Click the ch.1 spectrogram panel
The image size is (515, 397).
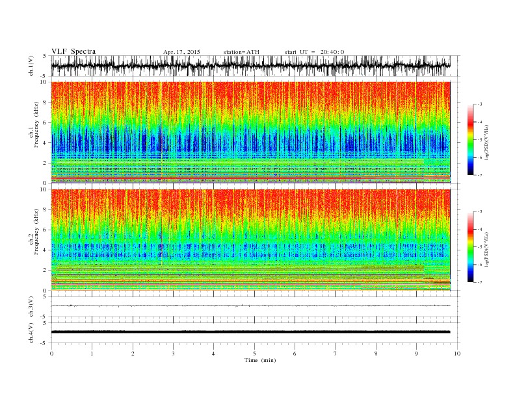point(251,132)
